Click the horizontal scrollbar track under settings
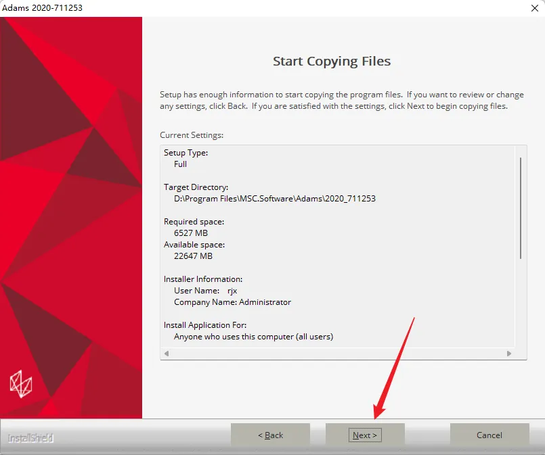The width and height of the screenshot is (545, 455). point(338,354)
